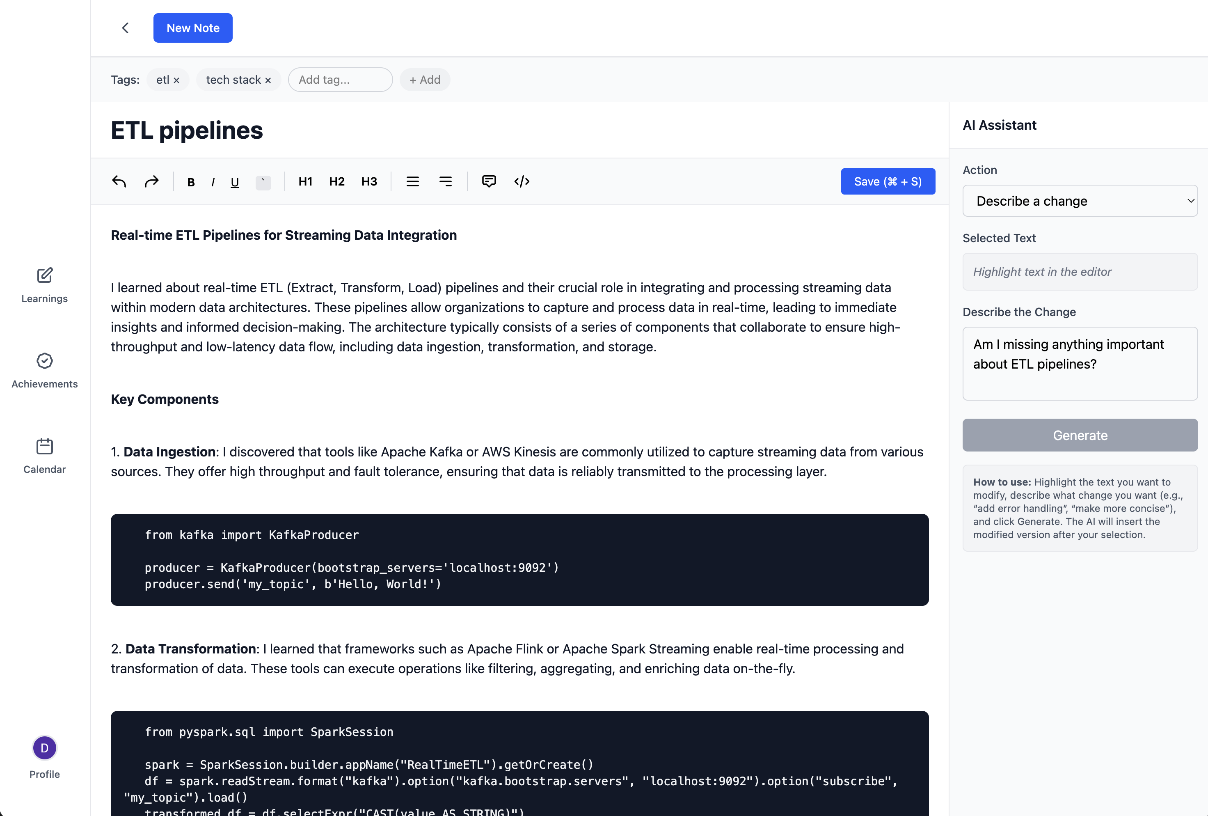Click the Undo icon in the editor toolbar
The image size is (1208, 816).
pos(119,181)
